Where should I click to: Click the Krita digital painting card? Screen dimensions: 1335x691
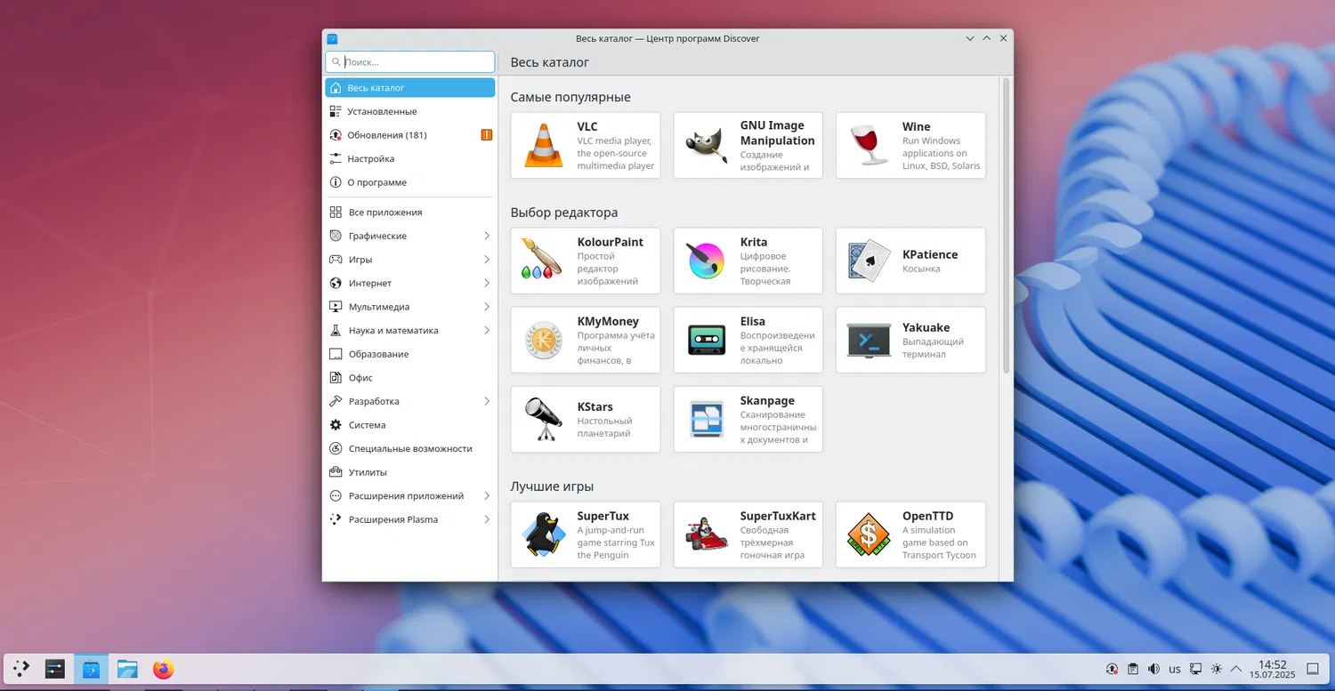[x=748, y=261]
